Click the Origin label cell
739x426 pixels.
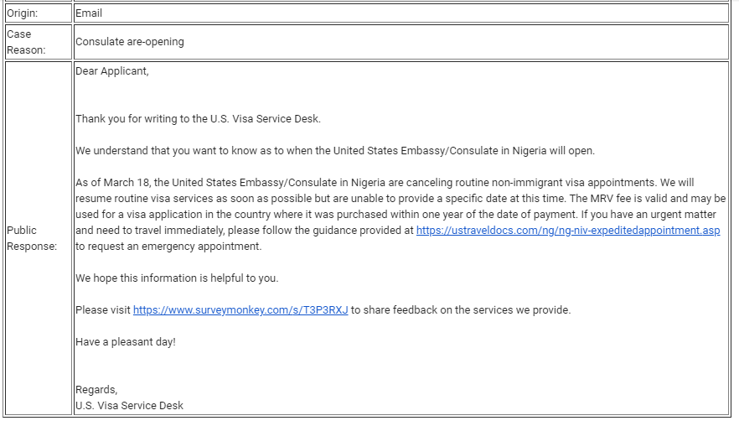click(x=39, y=13)
